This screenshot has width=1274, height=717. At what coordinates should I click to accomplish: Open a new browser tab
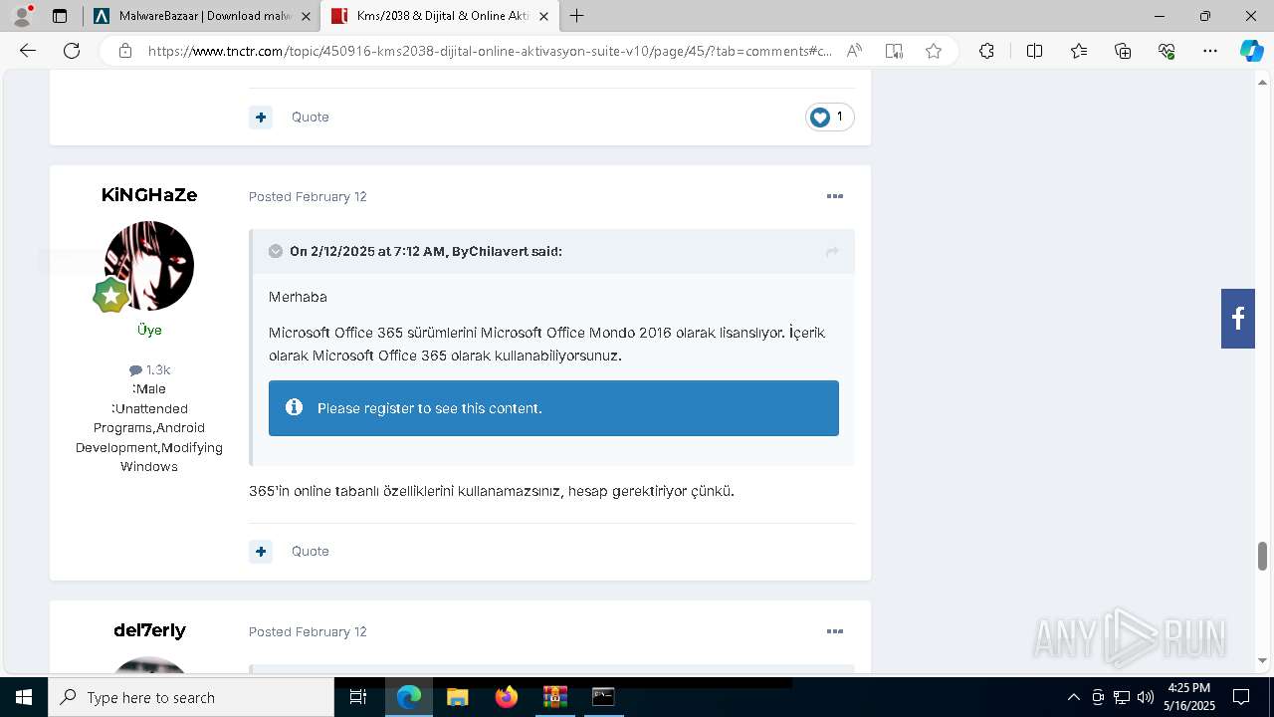577,16
